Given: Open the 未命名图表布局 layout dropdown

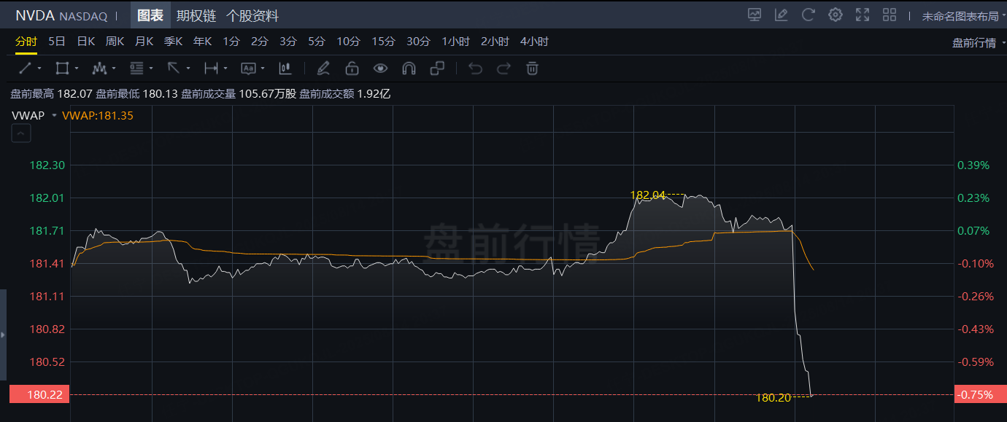Looking at the screenshot, I should 964,16.
